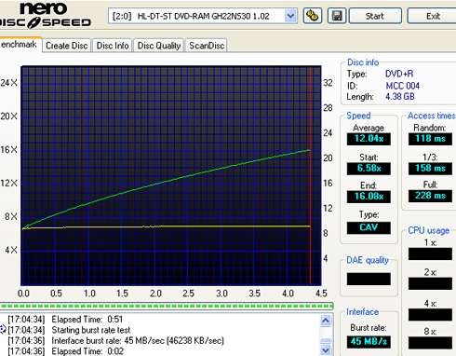Switch to the Benchmark tab

point(20,45)
